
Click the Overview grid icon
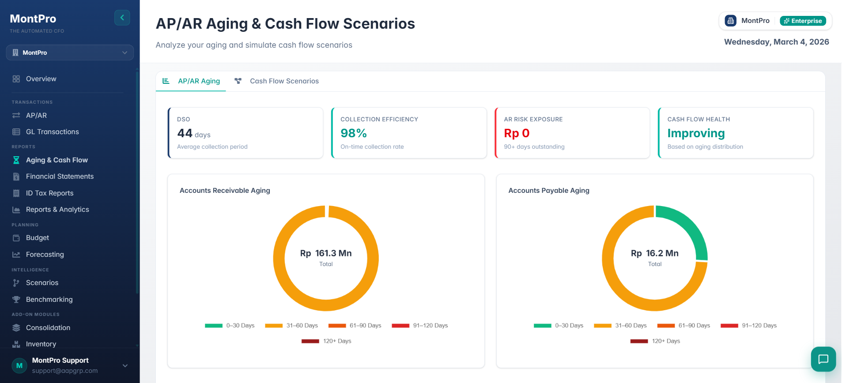(x=16, y=79)
